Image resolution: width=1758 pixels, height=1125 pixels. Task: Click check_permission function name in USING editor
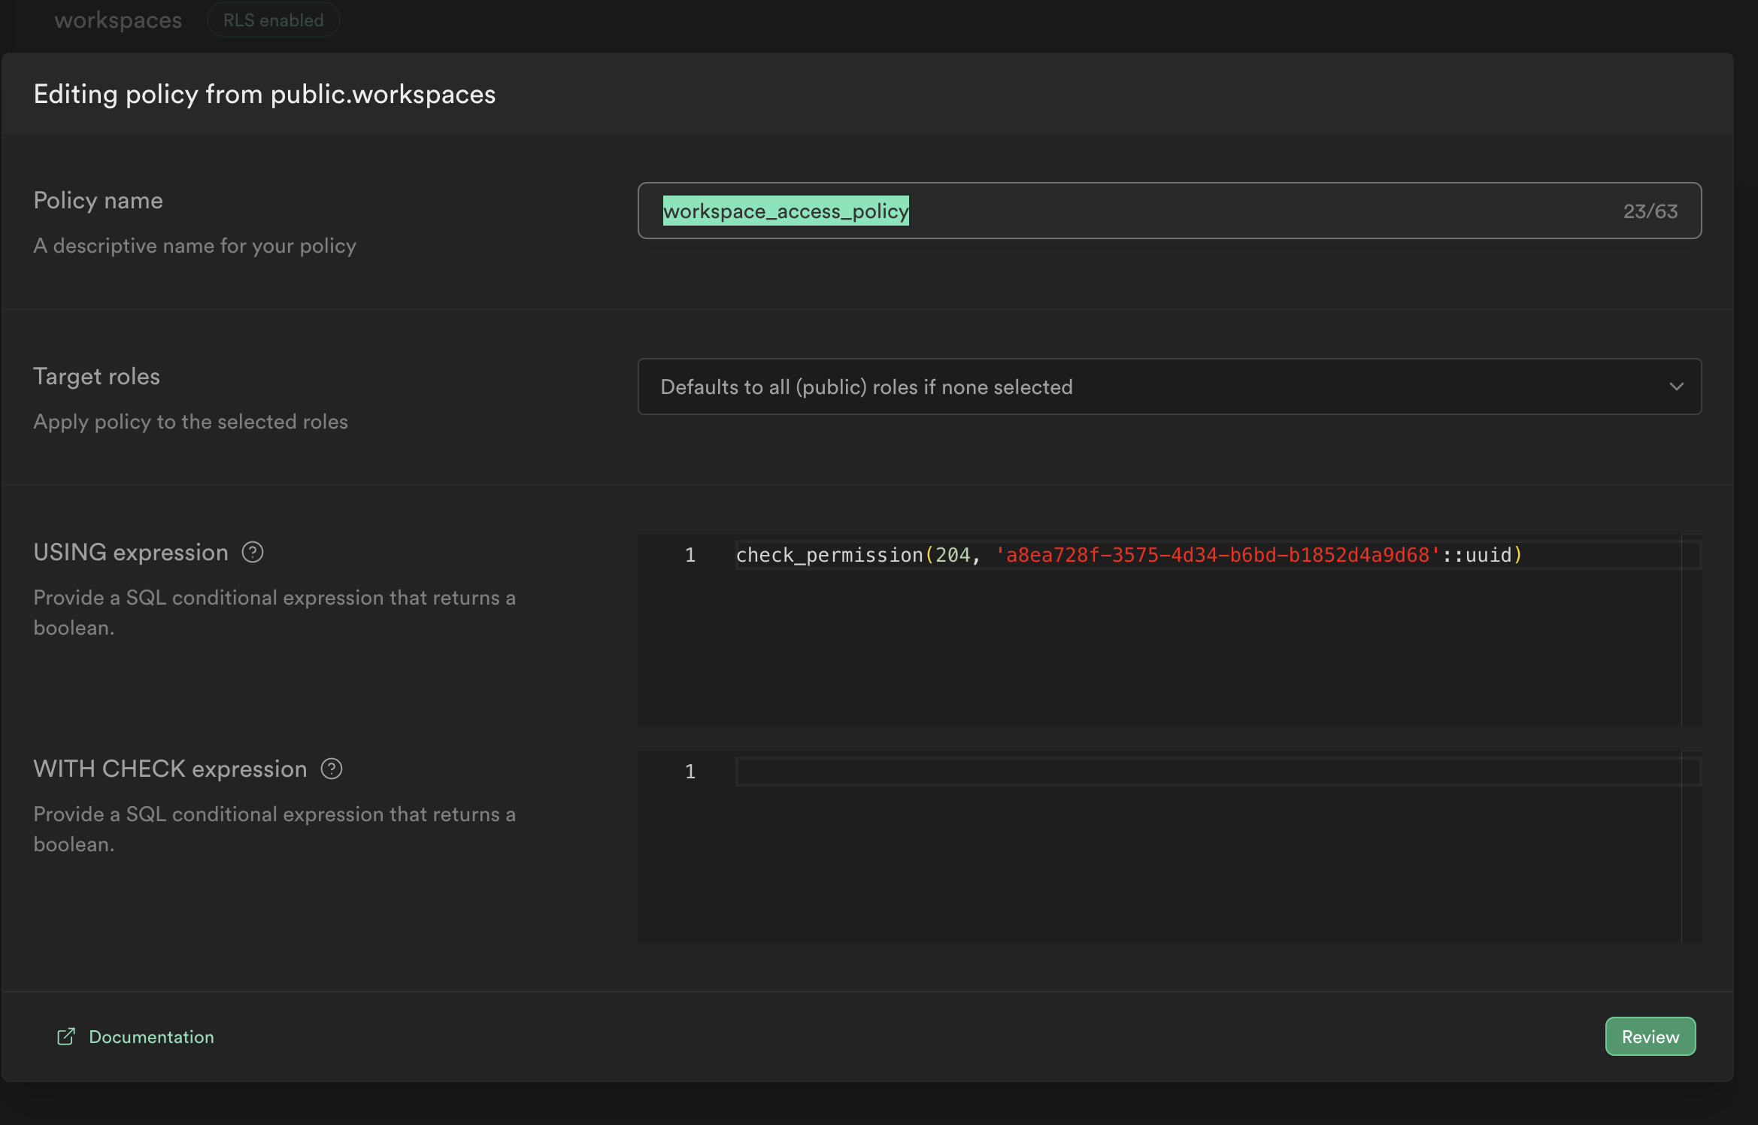tap(829, 555)
